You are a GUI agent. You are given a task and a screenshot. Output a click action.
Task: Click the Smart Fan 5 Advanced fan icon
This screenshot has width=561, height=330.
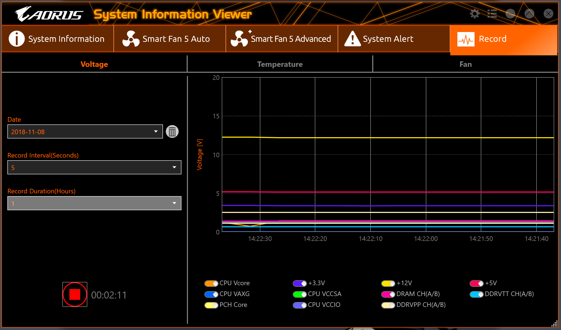coord(239,39)
